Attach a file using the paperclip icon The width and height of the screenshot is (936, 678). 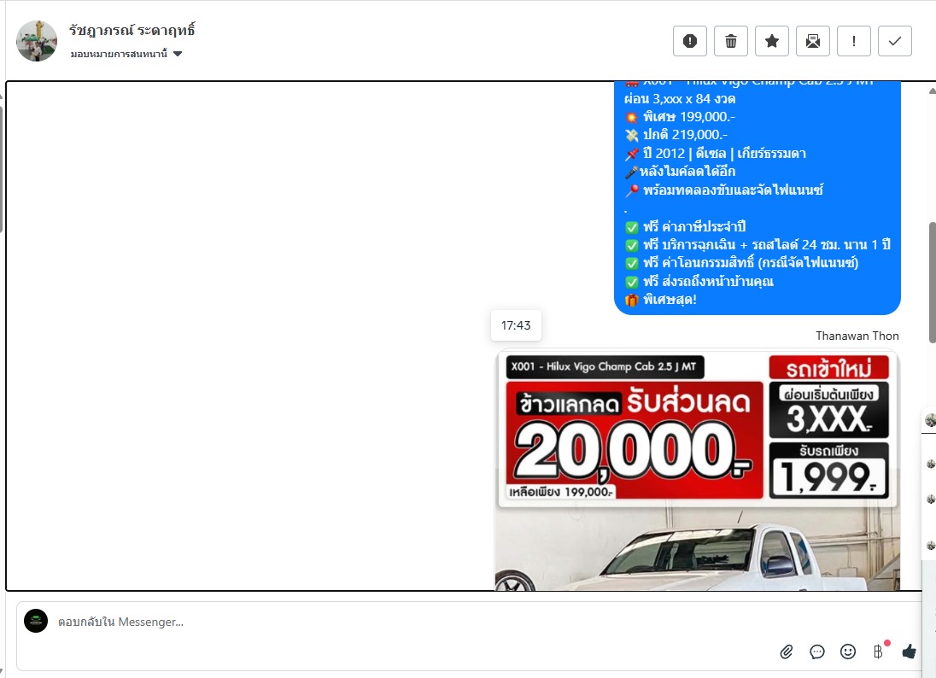(x=787, y=652)
